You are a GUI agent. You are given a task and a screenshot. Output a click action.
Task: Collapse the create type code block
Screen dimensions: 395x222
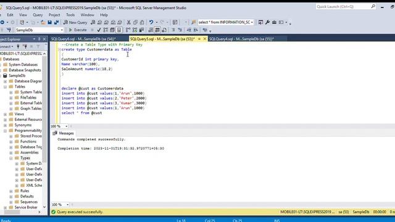click(x=60, y=49)
